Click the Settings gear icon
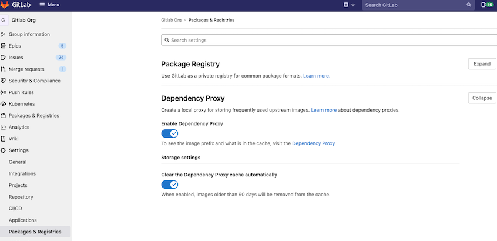The image size is (497, 241). pos(3,150)
